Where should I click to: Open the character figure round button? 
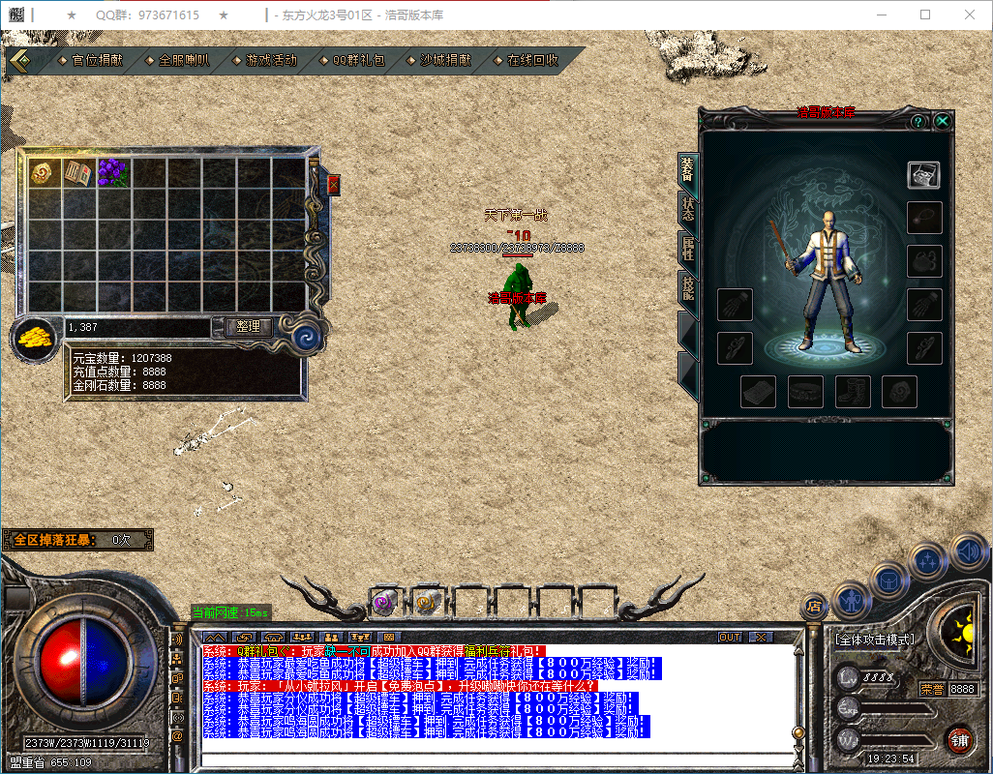tap(851, 599)
